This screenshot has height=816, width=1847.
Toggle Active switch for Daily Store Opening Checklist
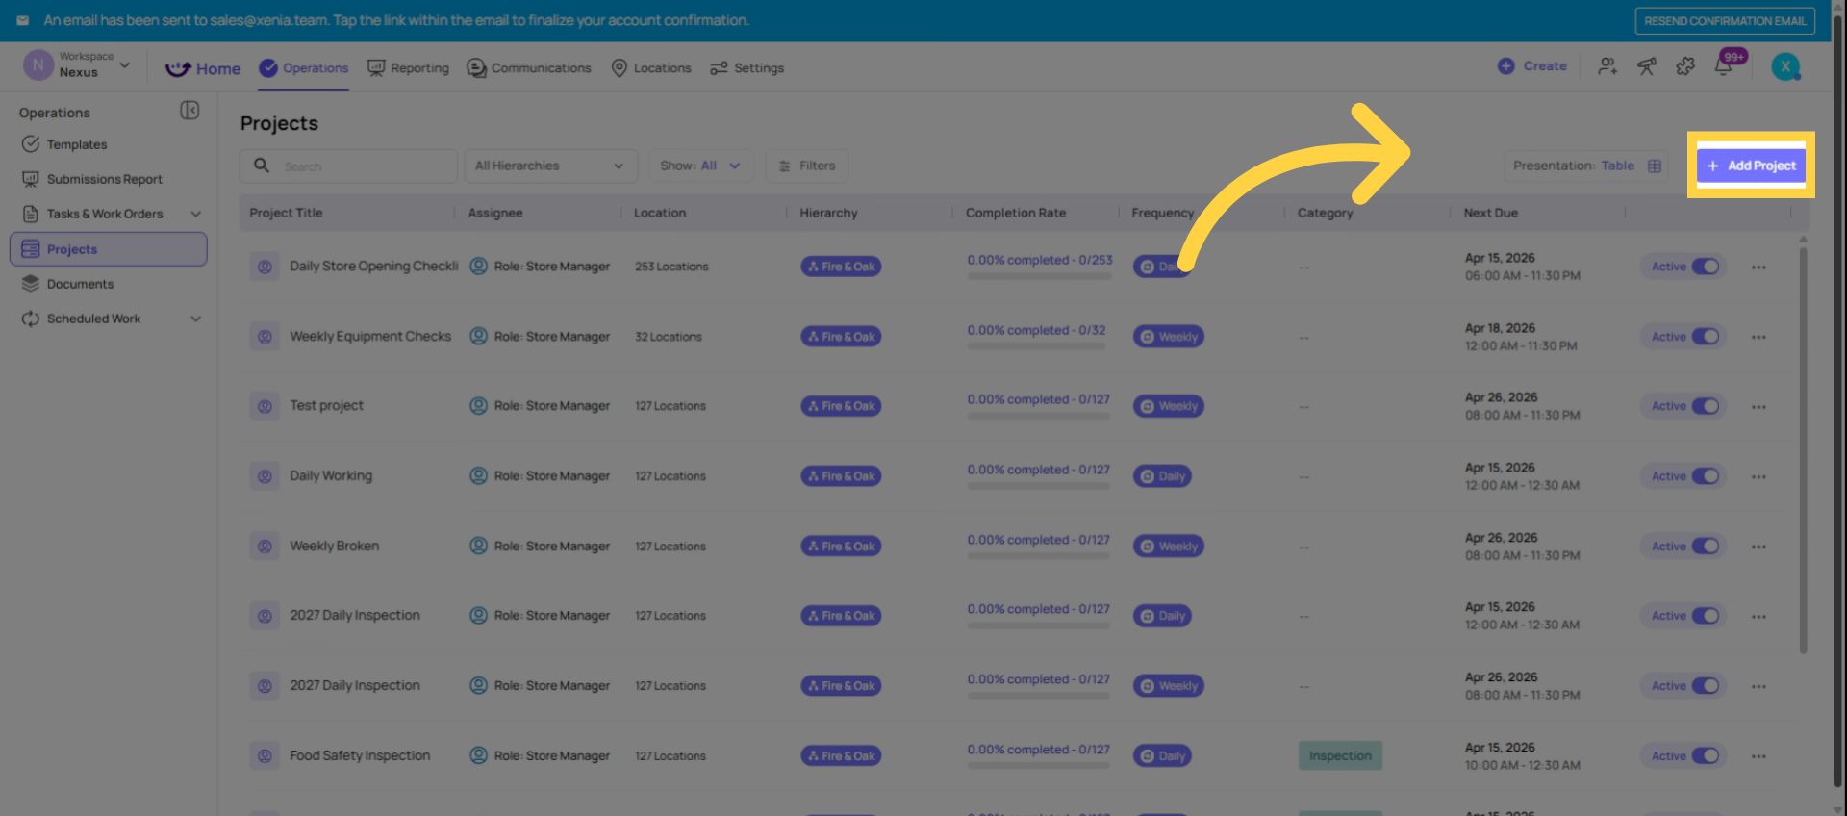click(x=1706, y=267)
